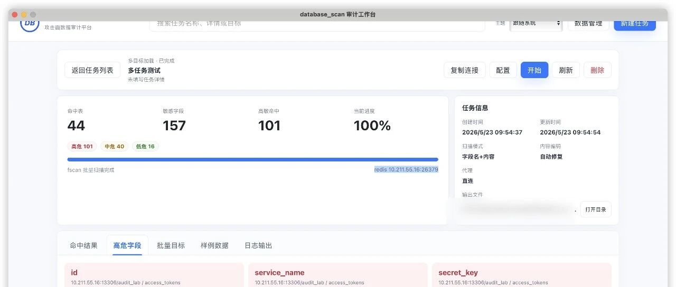
Task: Click the update time 2026/5/23 09:54:54
Action: (570, 132)
